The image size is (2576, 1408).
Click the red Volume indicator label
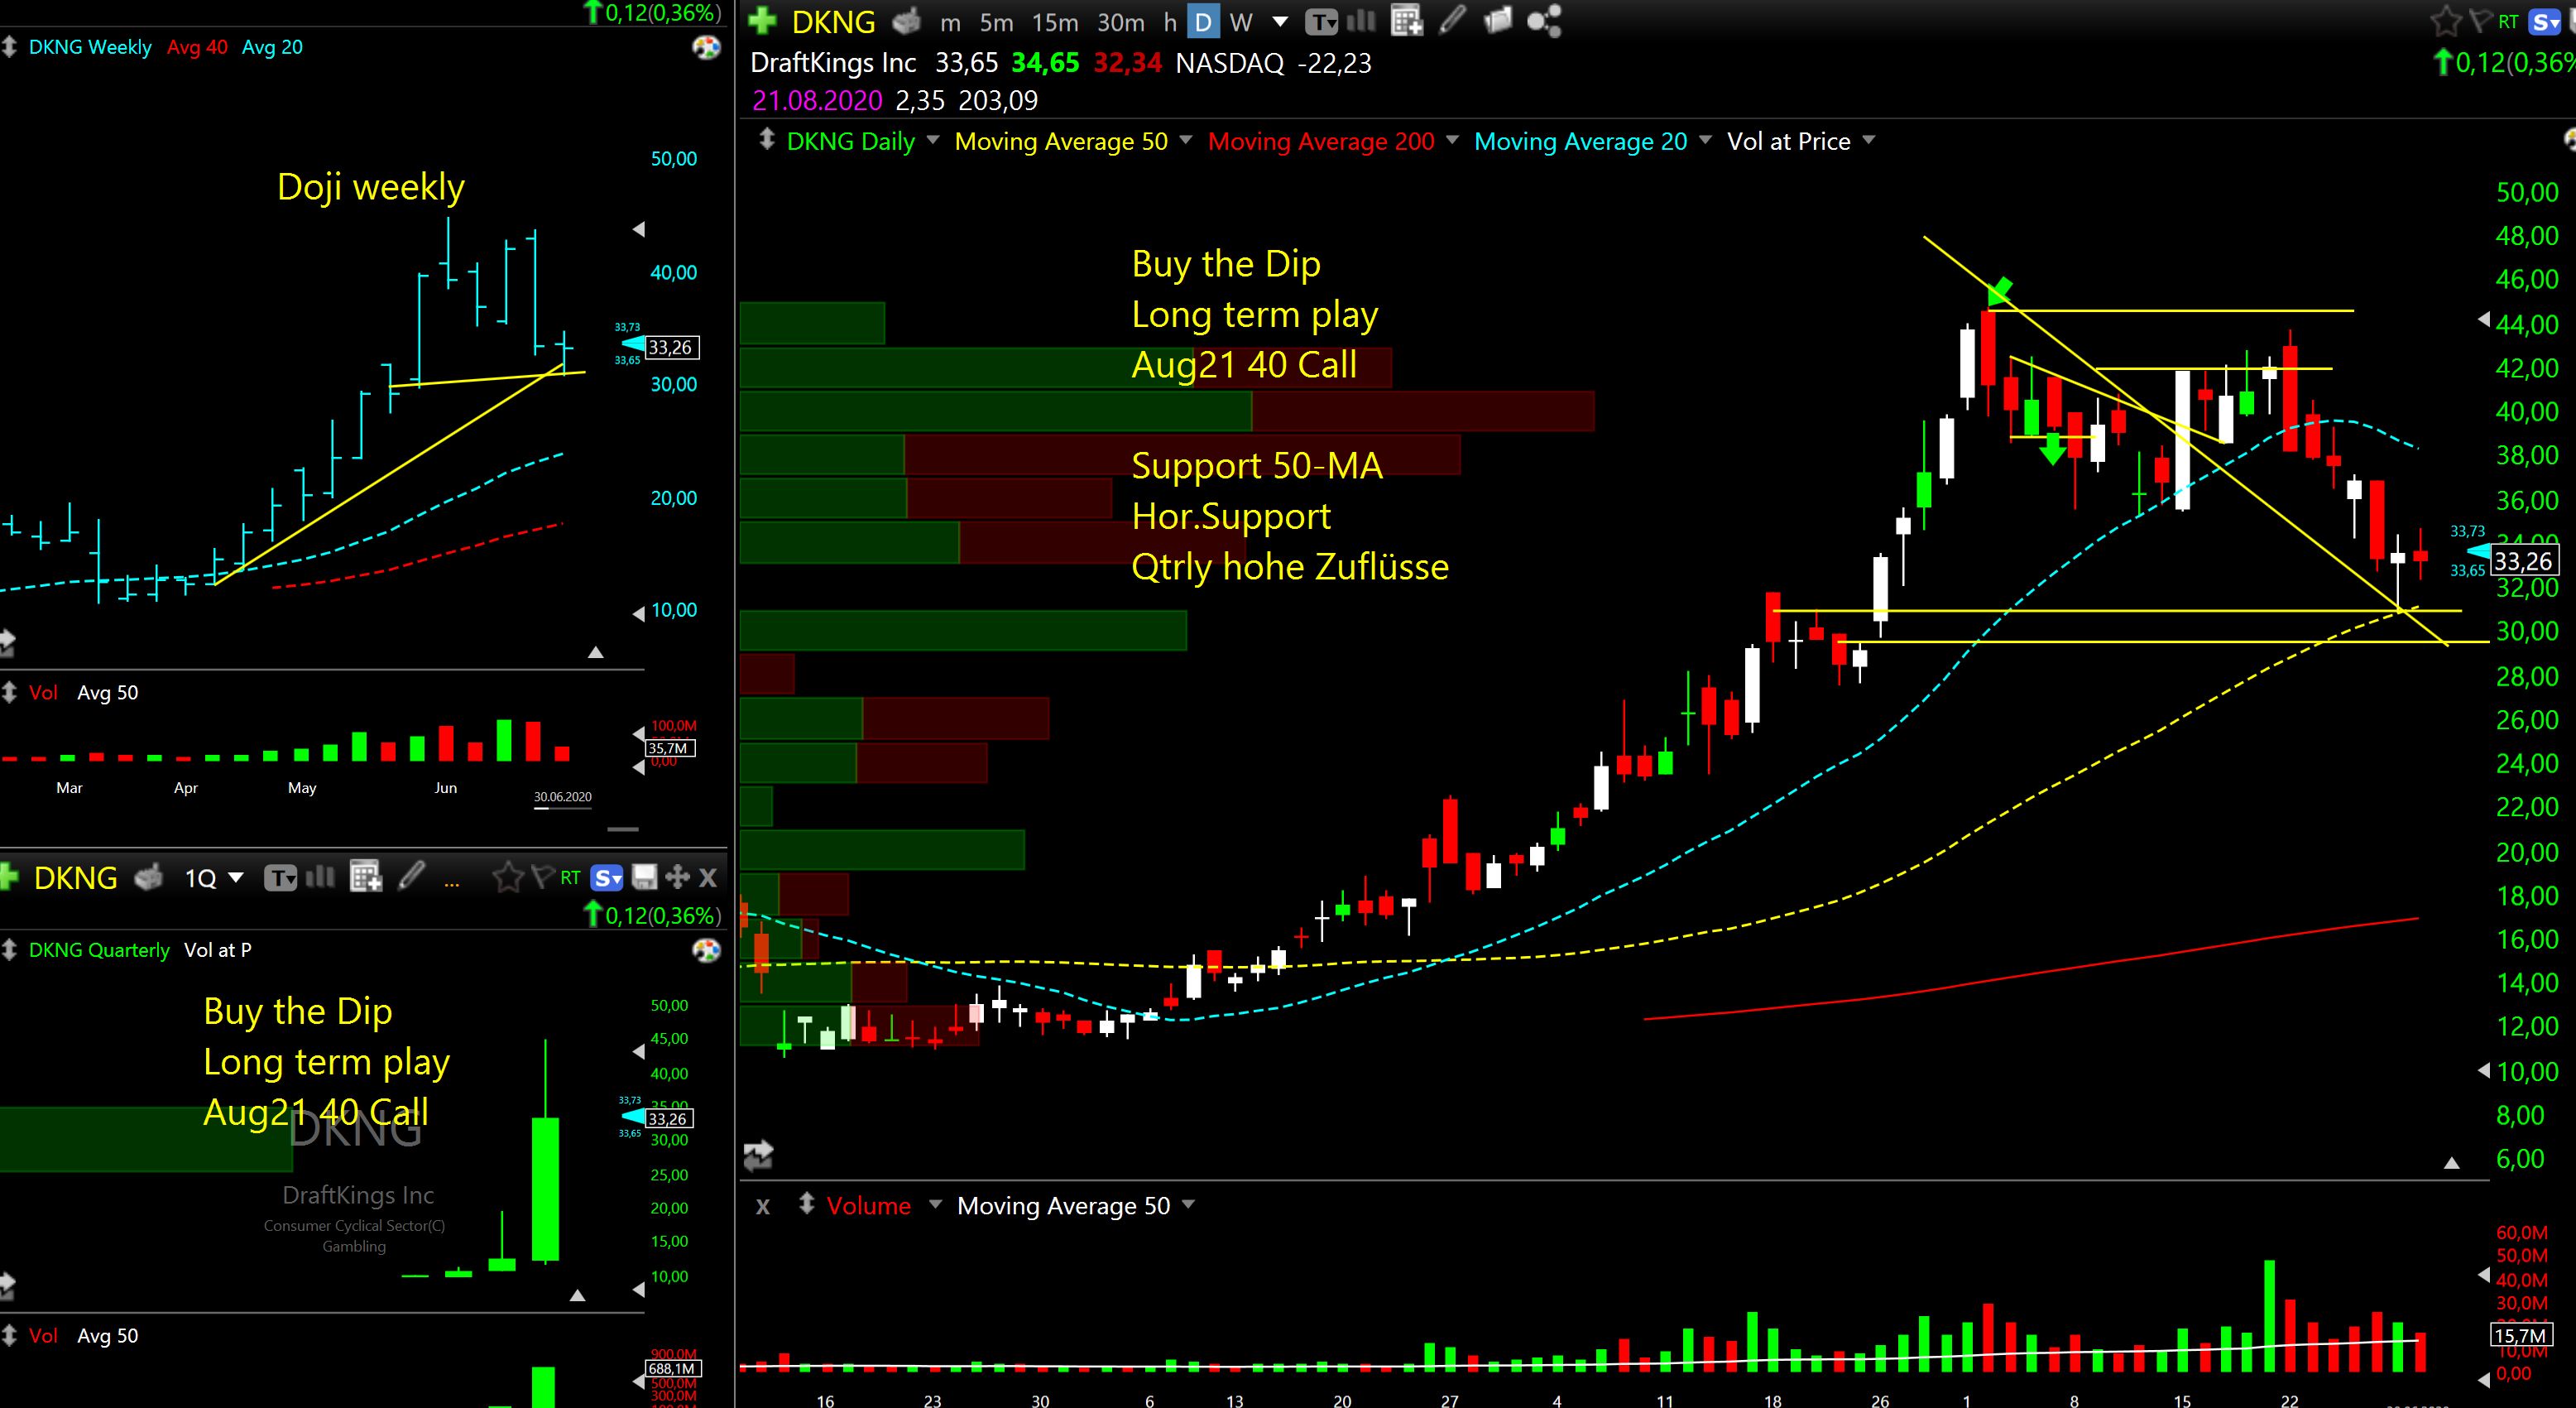point(868,1205)
